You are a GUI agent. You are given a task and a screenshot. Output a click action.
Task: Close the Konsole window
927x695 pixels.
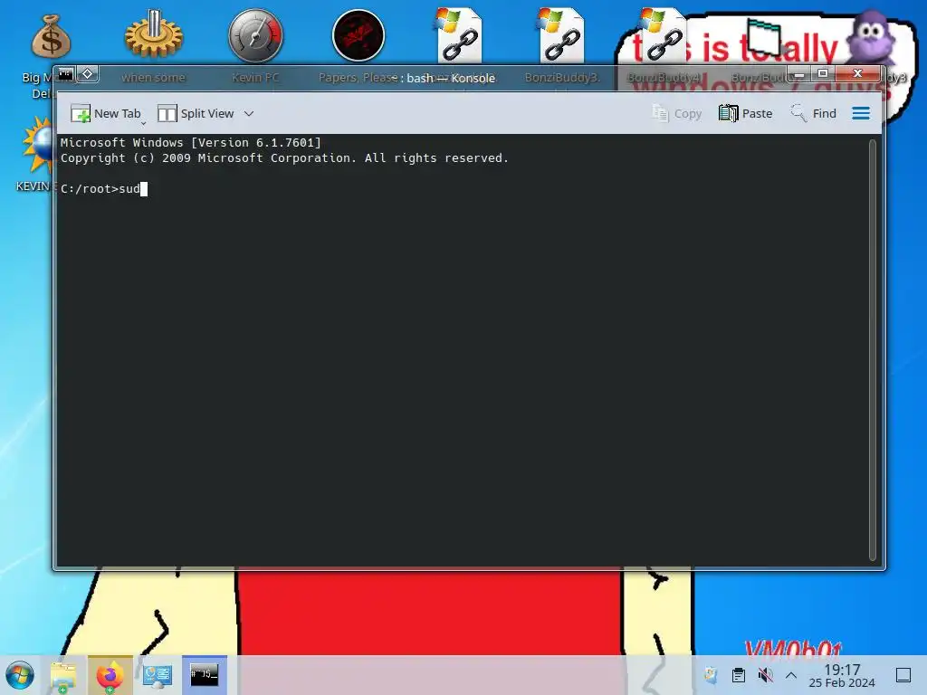point(858,74)
